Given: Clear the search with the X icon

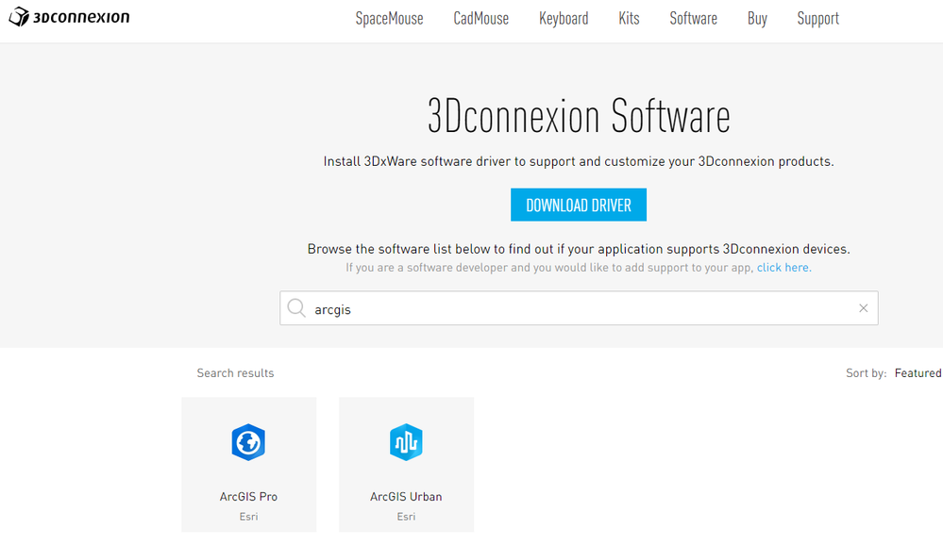Looking at the screenshot, I should pos(863,308).
